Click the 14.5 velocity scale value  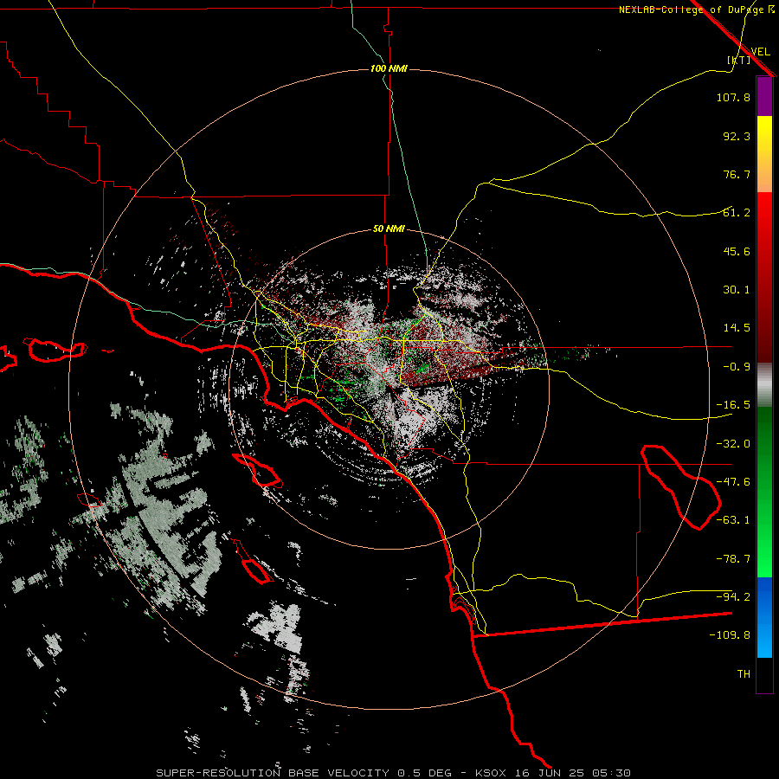click(737, 328)
